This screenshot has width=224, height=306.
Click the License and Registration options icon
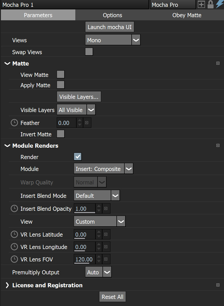pyautogui.click(x=218, y=285)
